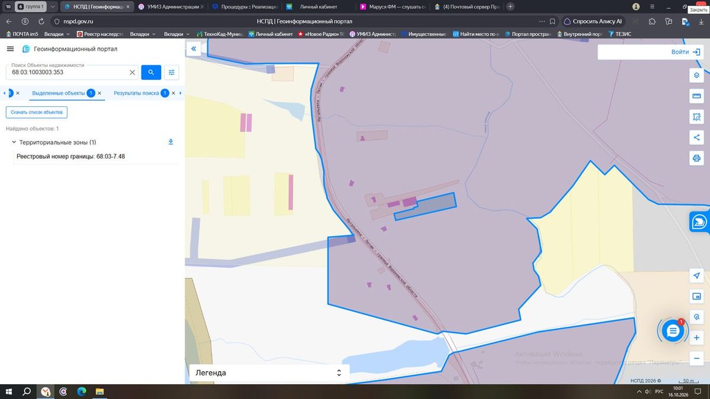Open the blue side widget tab
Image resolution: width=710 pixels, height=399 pixels.
699,222
